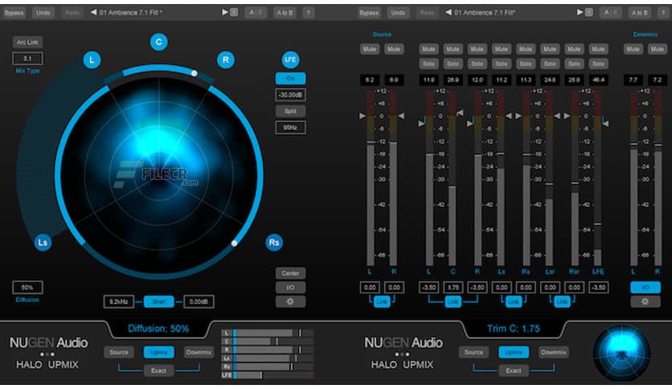Image resolution: width=672 pixels, height=389 pixels.
Task: Select the C center channel node
Action: pyautogui.click(x=158, y=42)
